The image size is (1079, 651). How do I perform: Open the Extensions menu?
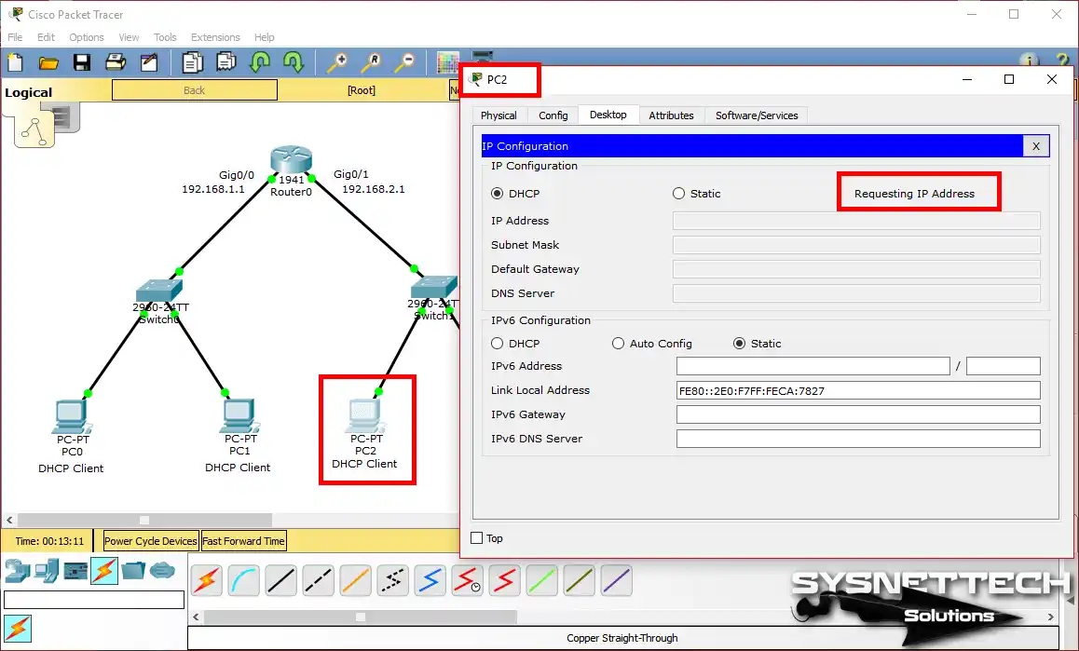pyautogui.click(x=215, y=37)
